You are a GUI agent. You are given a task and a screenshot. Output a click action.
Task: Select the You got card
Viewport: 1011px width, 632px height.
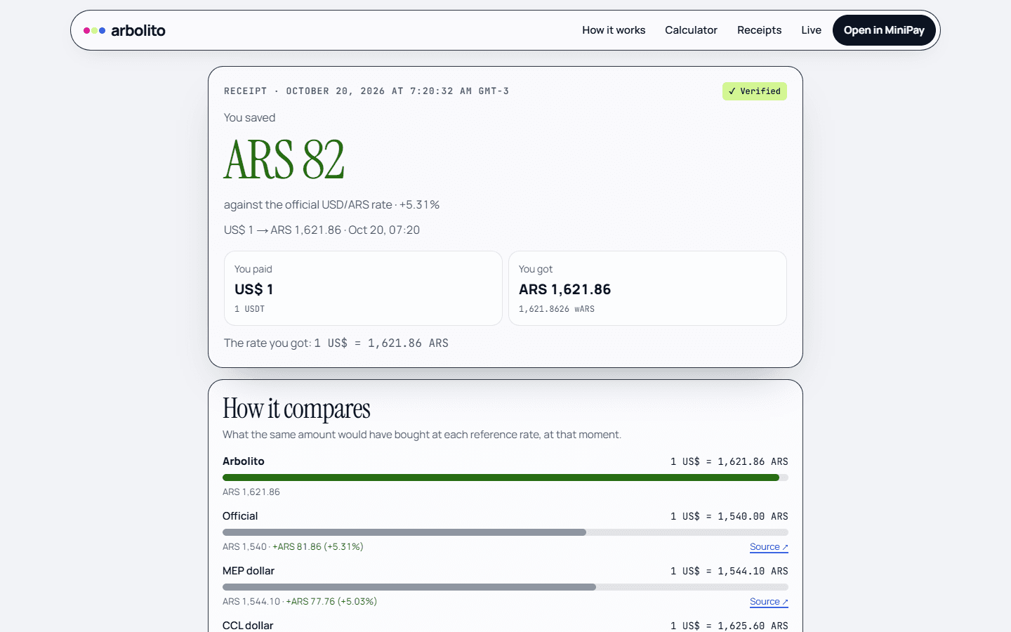pos(647,288)
